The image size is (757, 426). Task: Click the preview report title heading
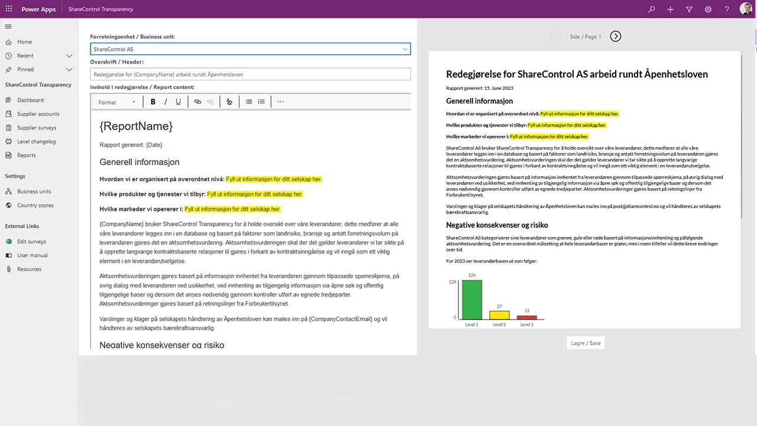pos(577,74)
